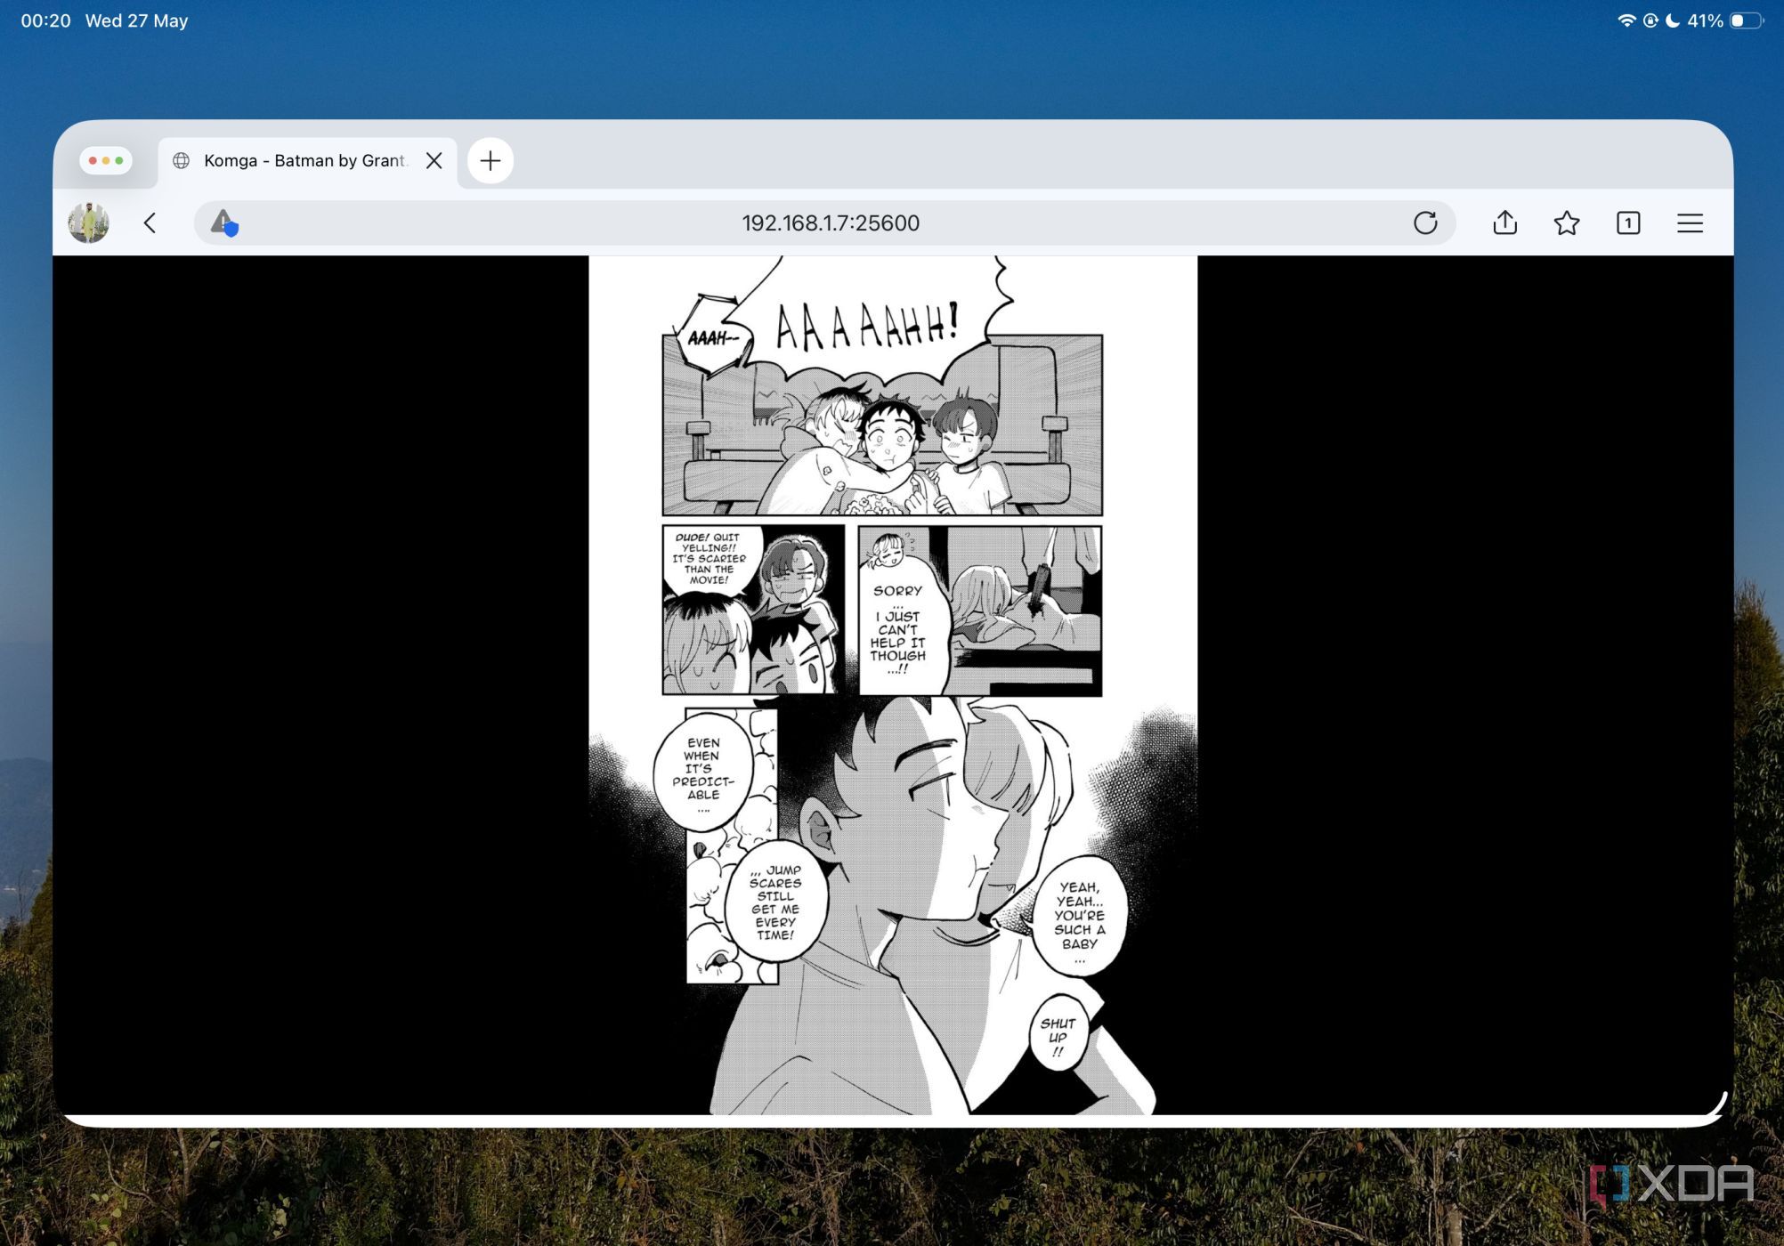Screen dimensions: 1784x1246
Task: Click the browser back arrow
Action: (x=150, y=222)
